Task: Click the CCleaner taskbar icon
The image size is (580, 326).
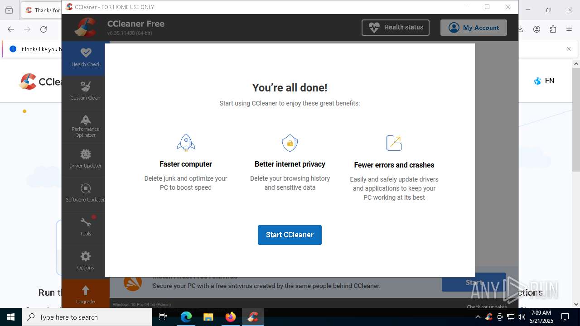Action: tap(253, 317)
